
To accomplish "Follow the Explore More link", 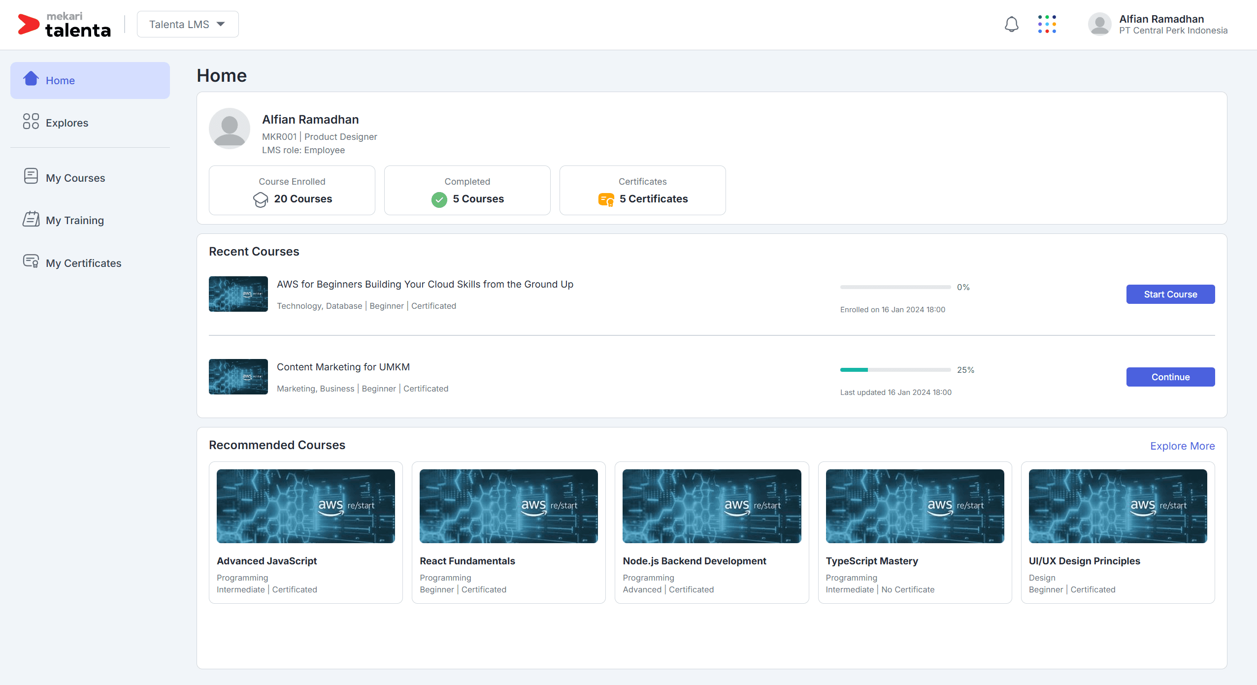I will click(1182, 446).
